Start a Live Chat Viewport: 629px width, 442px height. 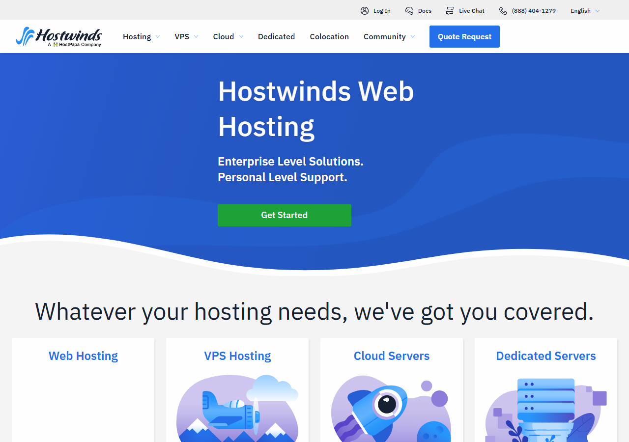[472, 11]
